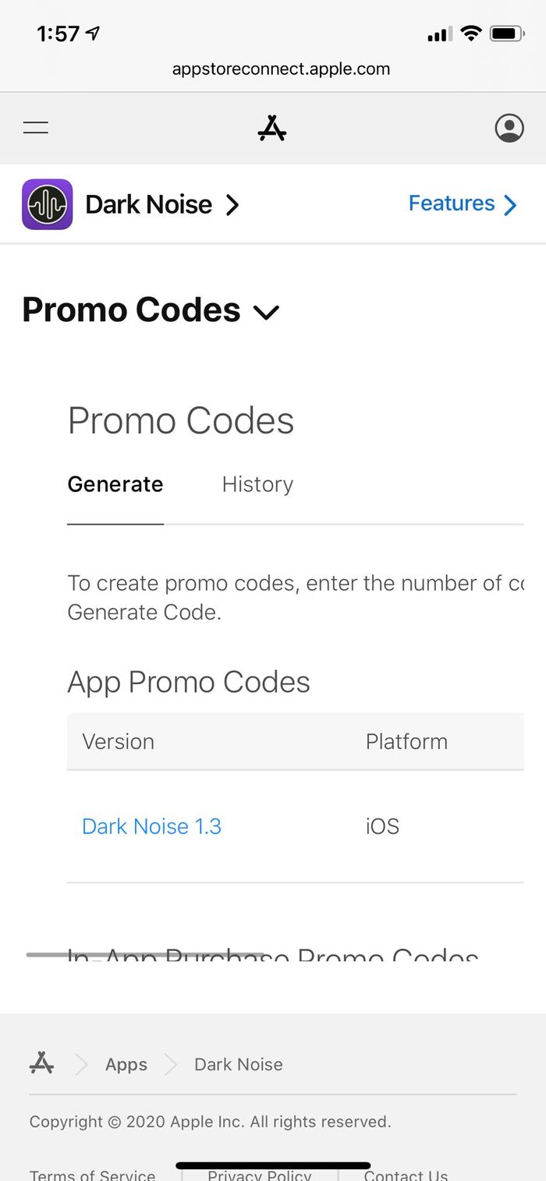Tap the App Store Connect footer logo
546x1181 pixels.
click(x=42, y=1063)
